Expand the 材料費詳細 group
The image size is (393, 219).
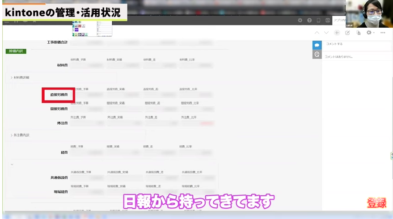coord(20,77)
